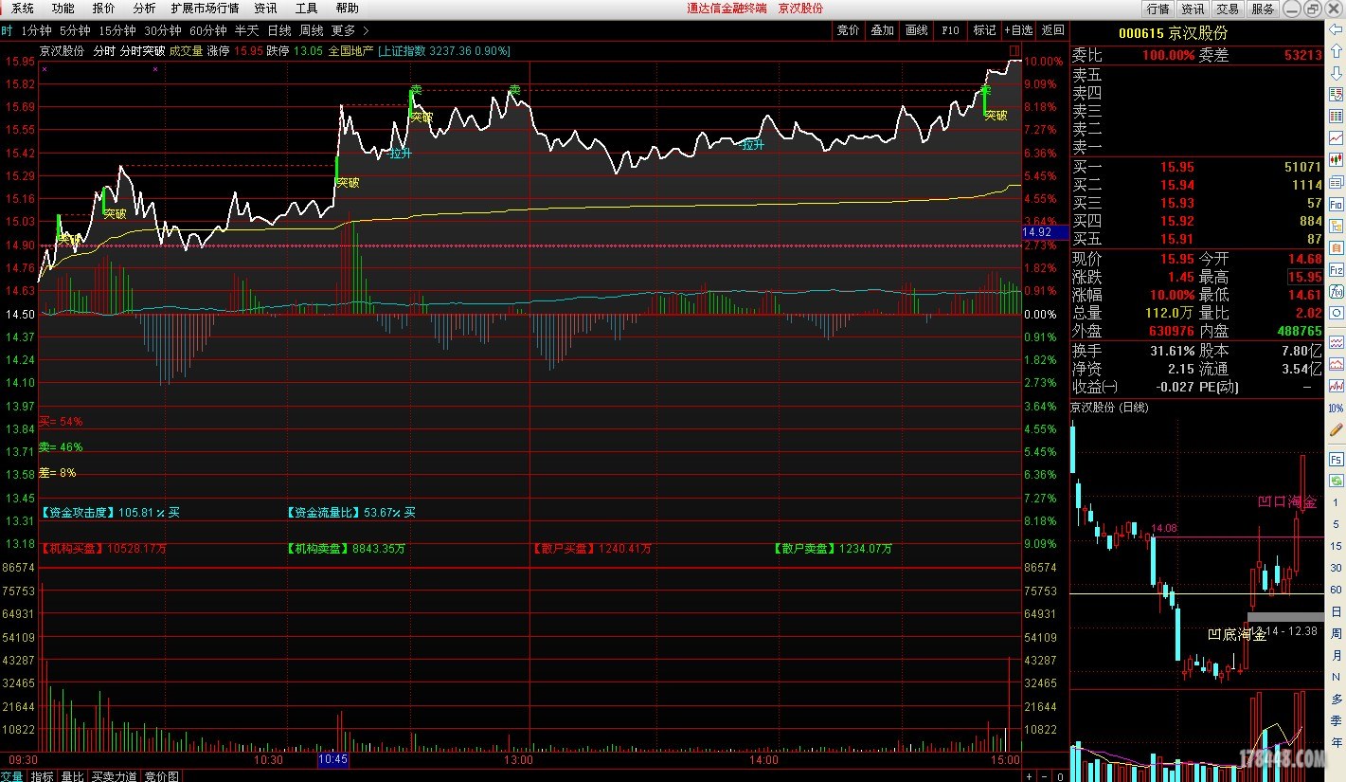Open the 服务 top-right tab
The image size is (1346, 782).
click(x=1263, y=9)
